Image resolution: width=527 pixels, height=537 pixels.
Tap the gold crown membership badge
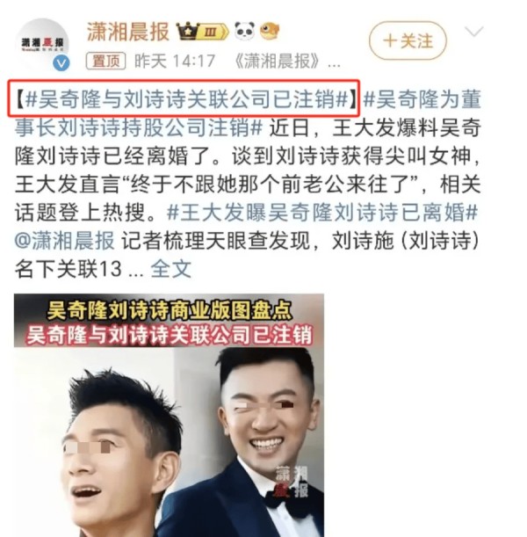coord(188,32)
